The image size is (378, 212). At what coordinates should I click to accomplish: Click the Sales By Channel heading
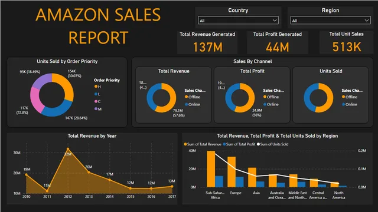pyautogui.click(x=252, y=61)
